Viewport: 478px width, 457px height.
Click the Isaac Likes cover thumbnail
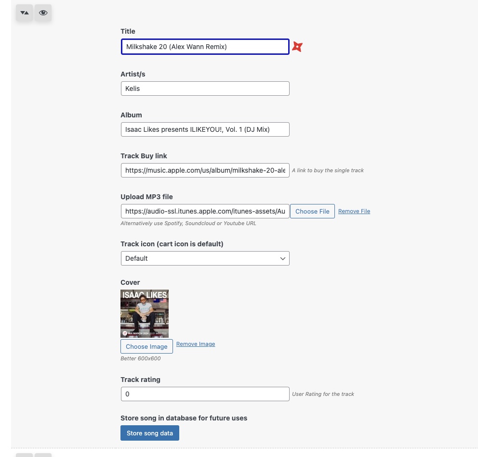[145, 314]
